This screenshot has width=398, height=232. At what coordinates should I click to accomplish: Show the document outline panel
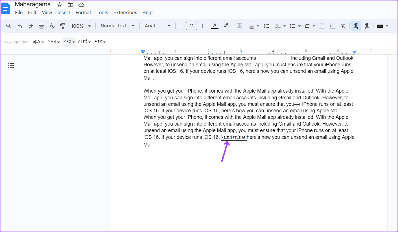point(11,65)
